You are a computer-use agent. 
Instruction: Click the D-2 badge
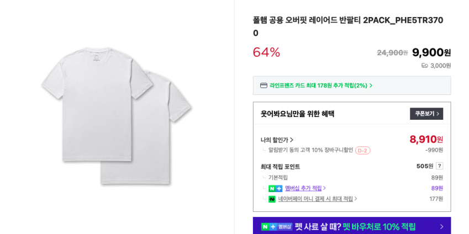(x=362, y=151)
